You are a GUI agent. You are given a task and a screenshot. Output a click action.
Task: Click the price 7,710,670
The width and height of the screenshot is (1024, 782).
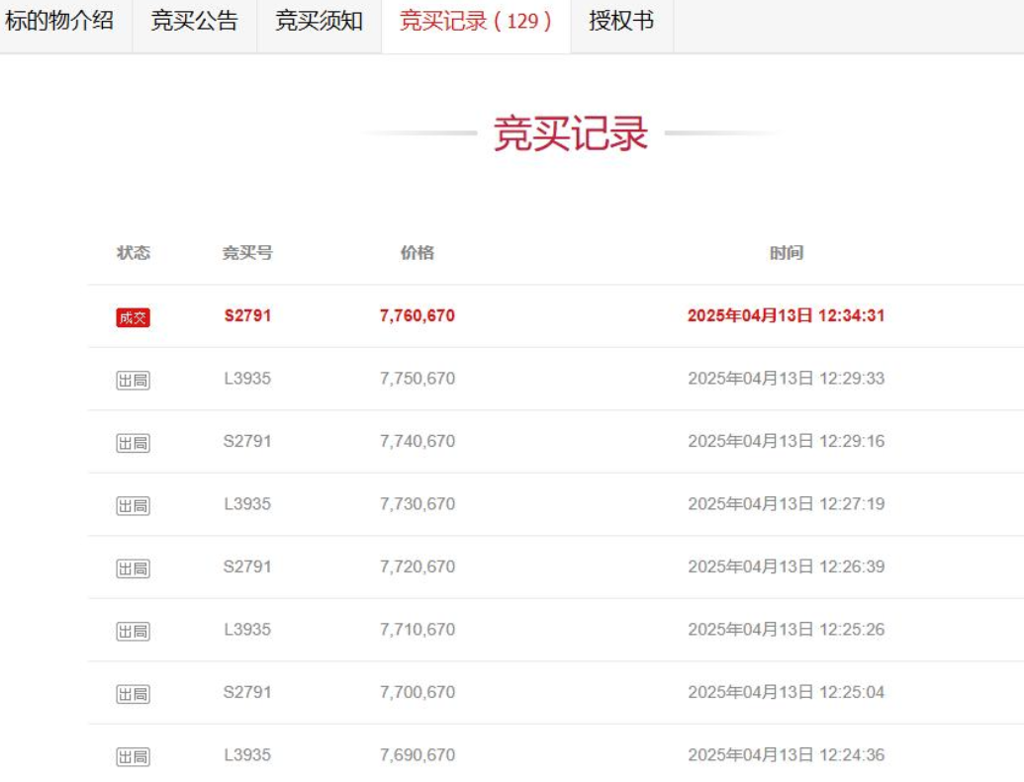click(x=418, y=629)
